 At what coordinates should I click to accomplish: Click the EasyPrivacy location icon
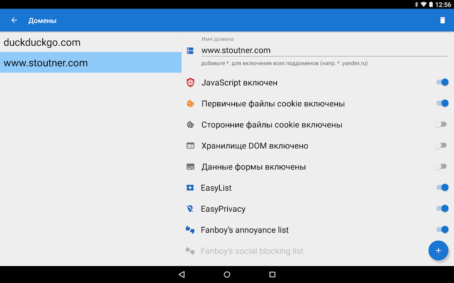click(190, 209)
